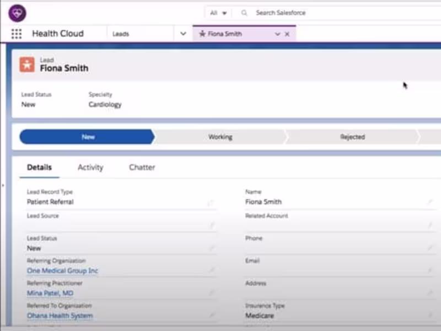Click the orange Lead star icon
441x331 pixels.
(x=27, y=65)
